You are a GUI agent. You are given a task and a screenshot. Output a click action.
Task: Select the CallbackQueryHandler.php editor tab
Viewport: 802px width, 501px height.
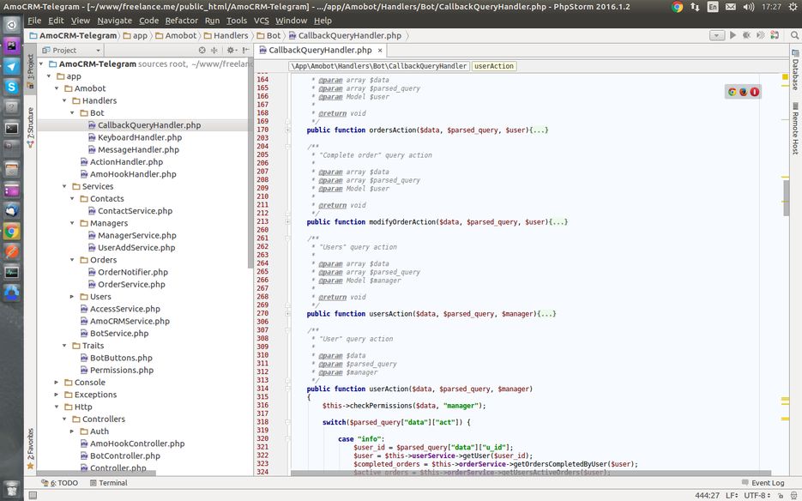coord(320,50)
